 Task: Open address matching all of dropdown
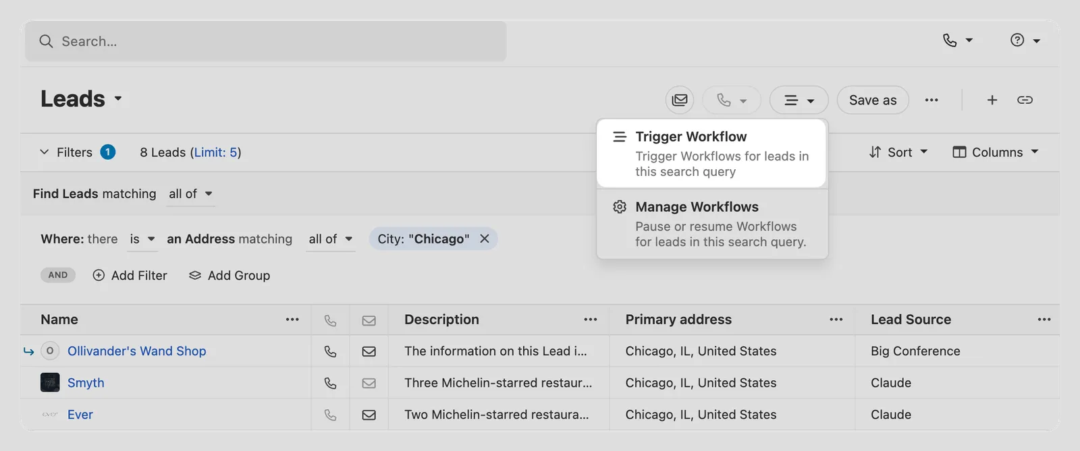coord(331,239)
